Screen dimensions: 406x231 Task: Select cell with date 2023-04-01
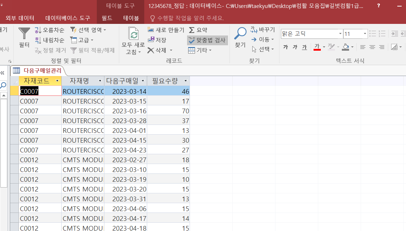click(x=125, y=130)
